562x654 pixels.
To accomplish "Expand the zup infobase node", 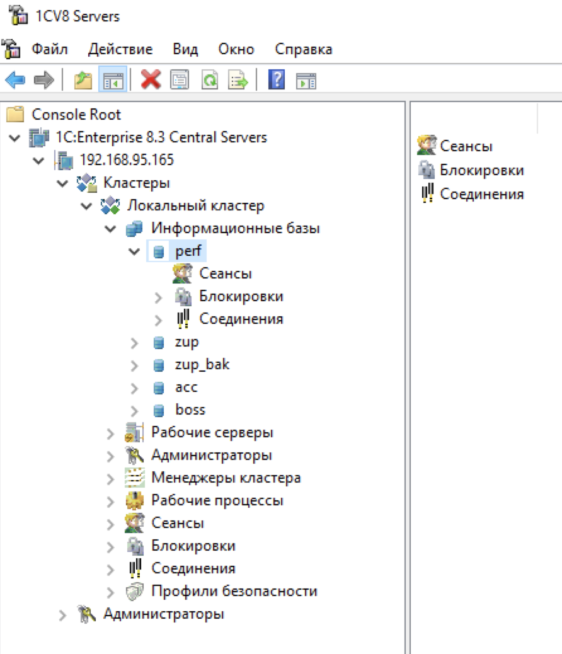I will pos(134,343).
